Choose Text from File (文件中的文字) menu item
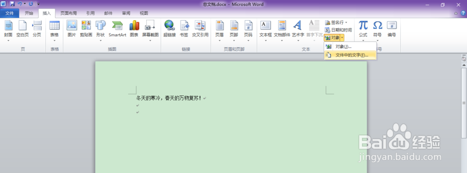Image resolution: width=467 pixels, height=173 pixels. pyautogui.click(x=350, y=55)
